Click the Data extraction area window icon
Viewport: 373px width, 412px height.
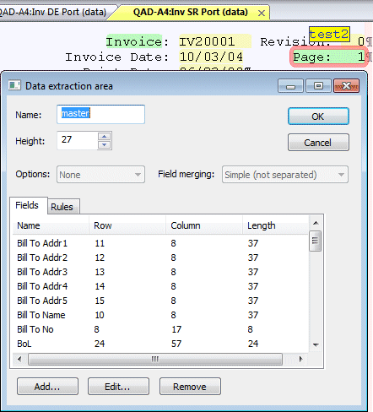[x=14, y=85]
